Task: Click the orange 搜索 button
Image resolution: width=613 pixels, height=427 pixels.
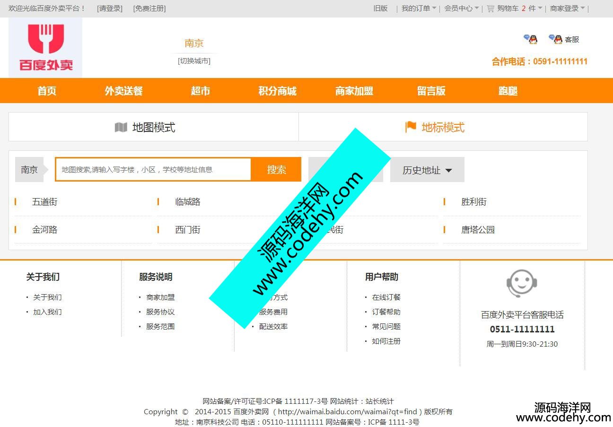Action: pyautogui.click(x=276, y=169)
